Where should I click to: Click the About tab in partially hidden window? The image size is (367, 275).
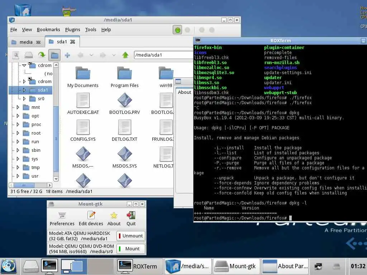185,92
